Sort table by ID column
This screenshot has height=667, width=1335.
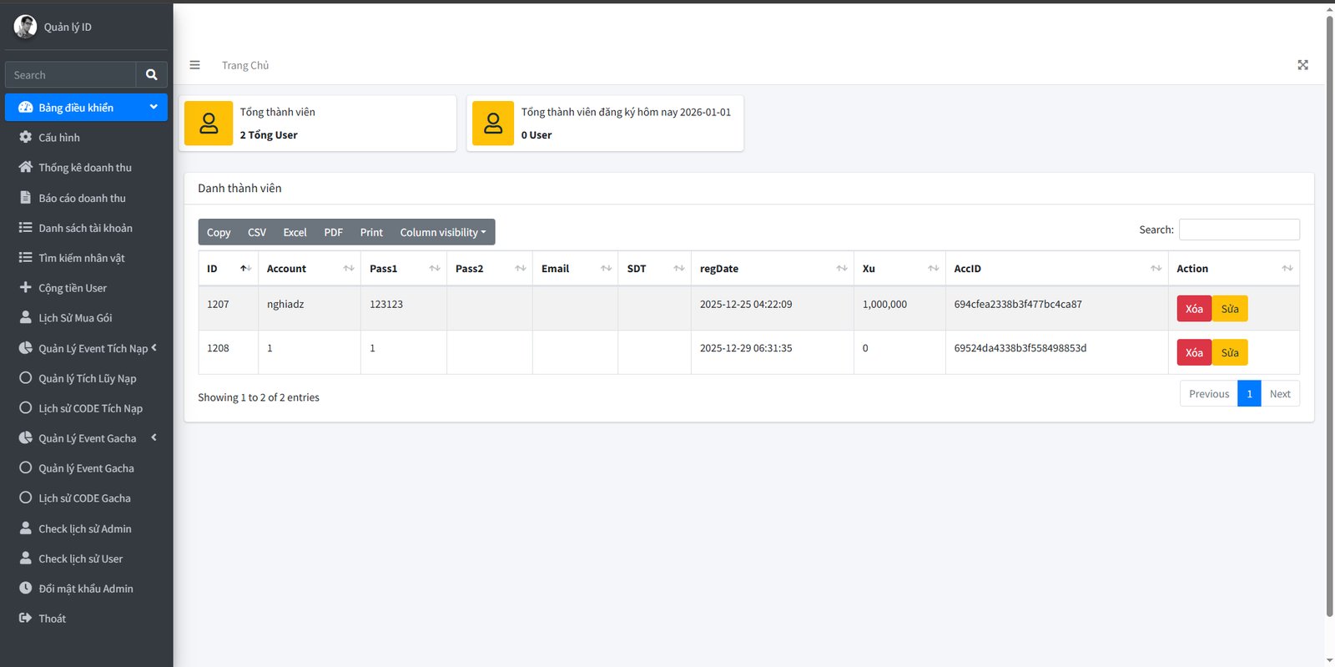point(228,269)
